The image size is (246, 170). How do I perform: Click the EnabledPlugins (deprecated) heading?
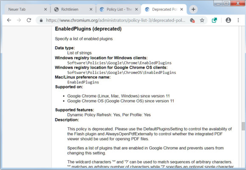point(88,29)
